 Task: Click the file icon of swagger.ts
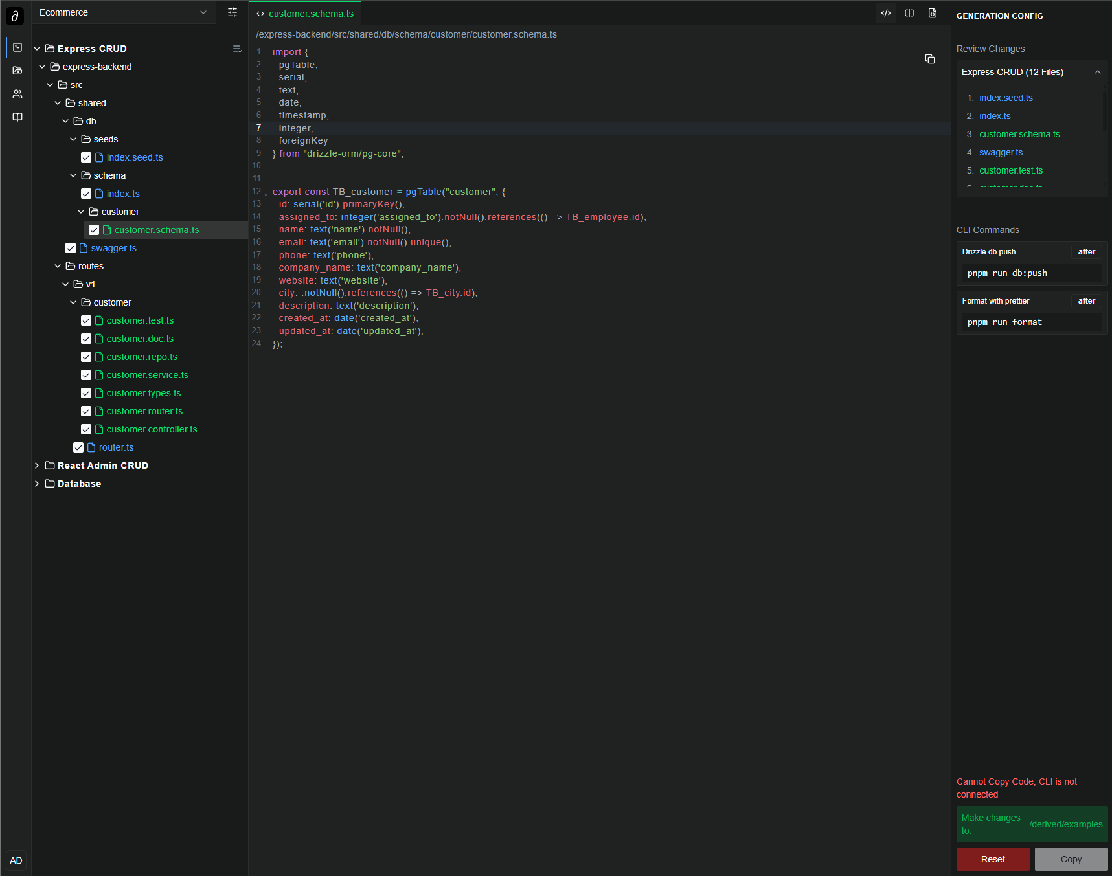84,248
